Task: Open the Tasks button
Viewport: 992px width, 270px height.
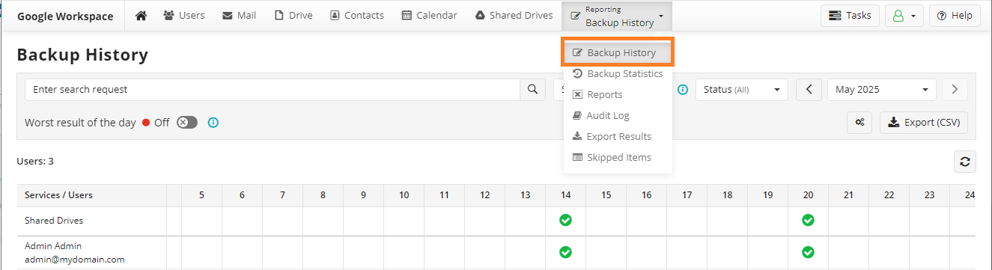Action: pos(850,15)
